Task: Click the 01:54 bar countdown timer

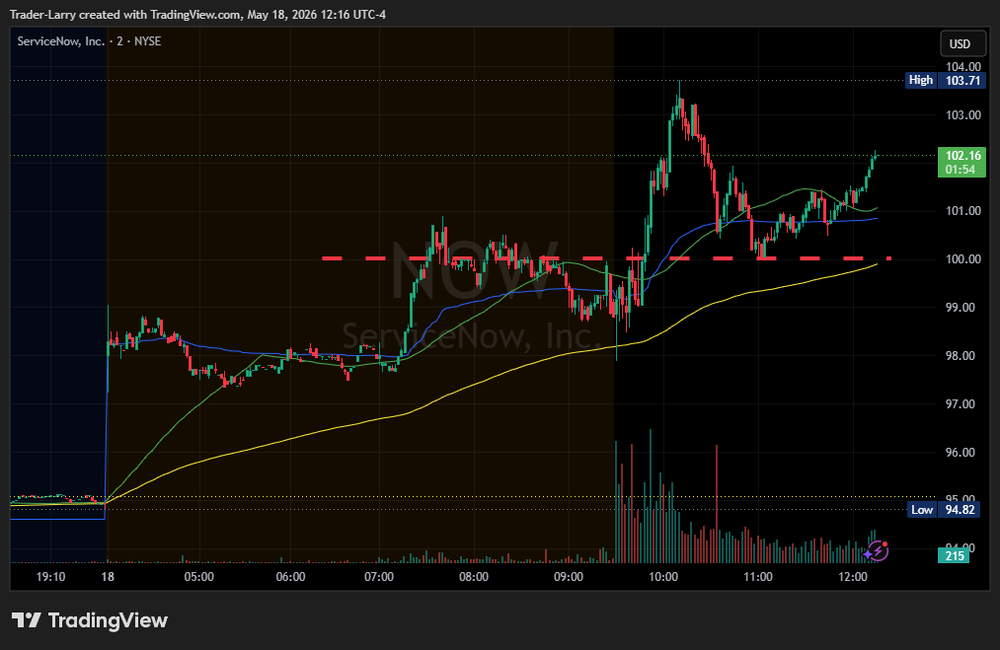Action: coord(961,170)
